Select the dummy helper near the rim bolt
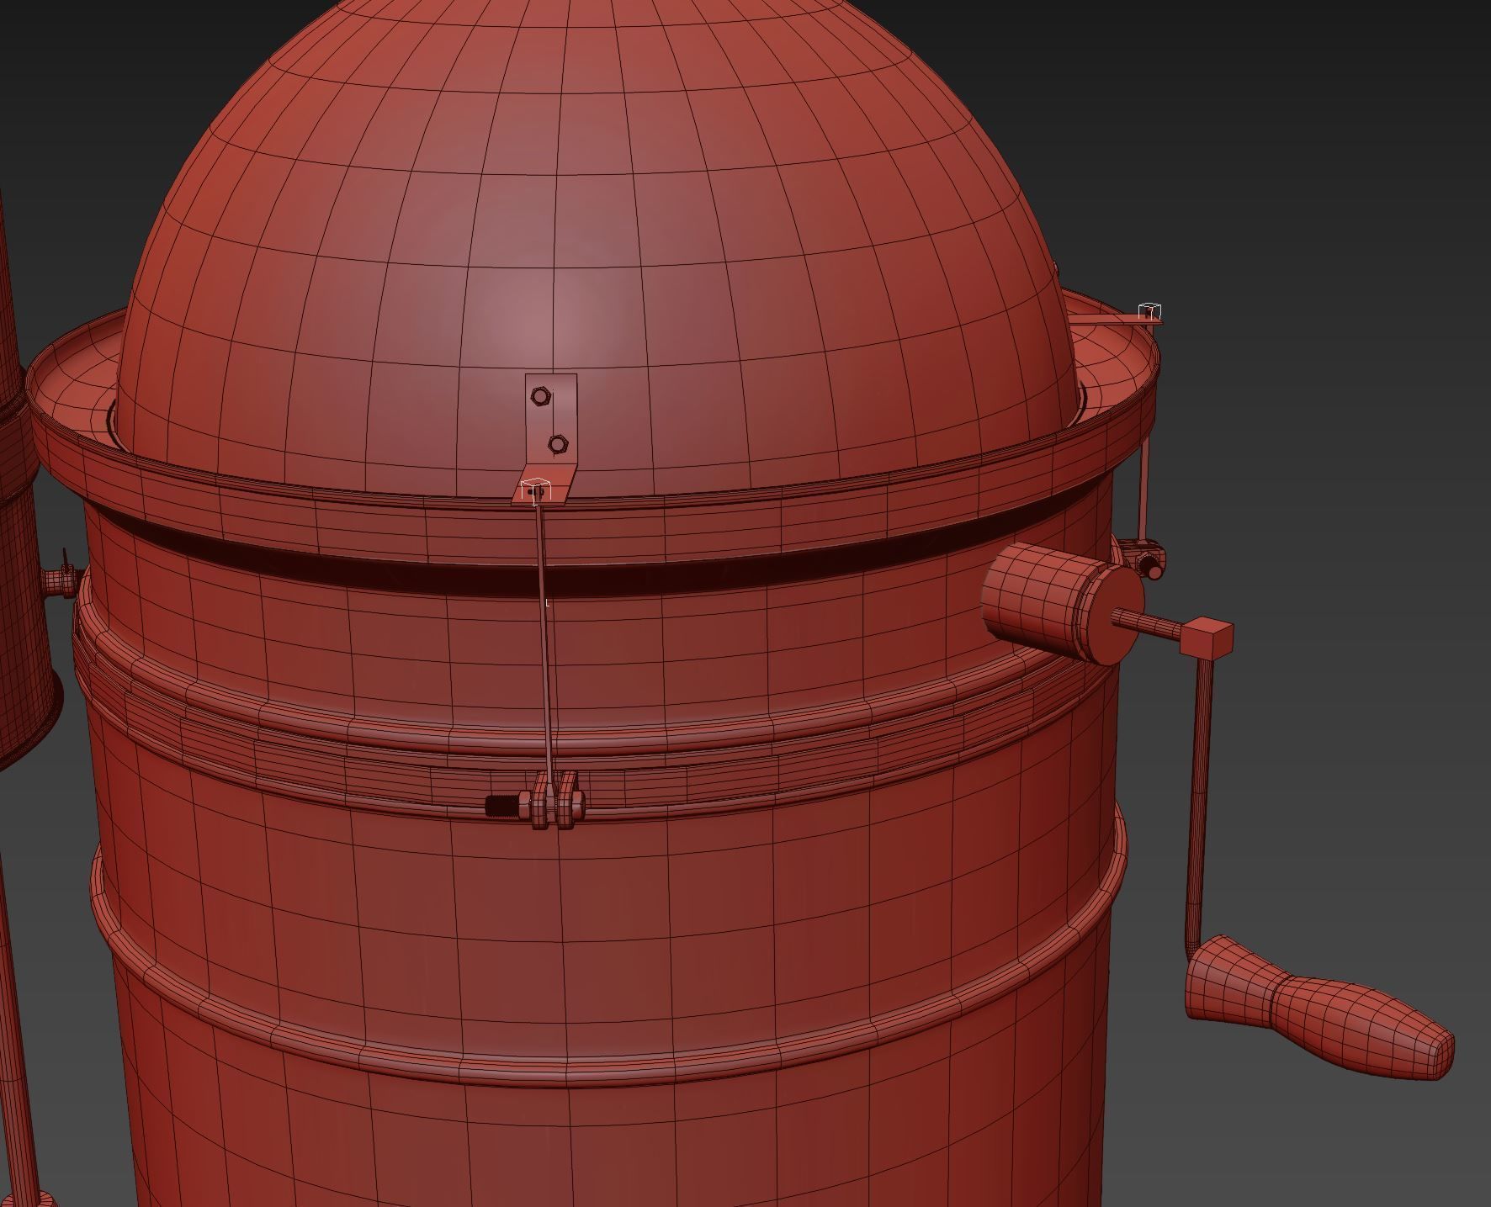 1148,310
